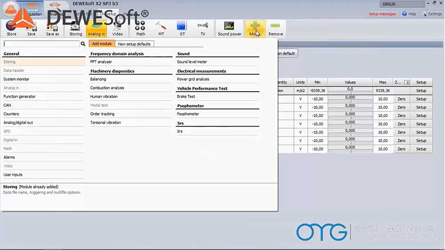Click the 9339,36 Max value cell
The height and width of the screenshot is (250, 445).
tap(383, 91)
